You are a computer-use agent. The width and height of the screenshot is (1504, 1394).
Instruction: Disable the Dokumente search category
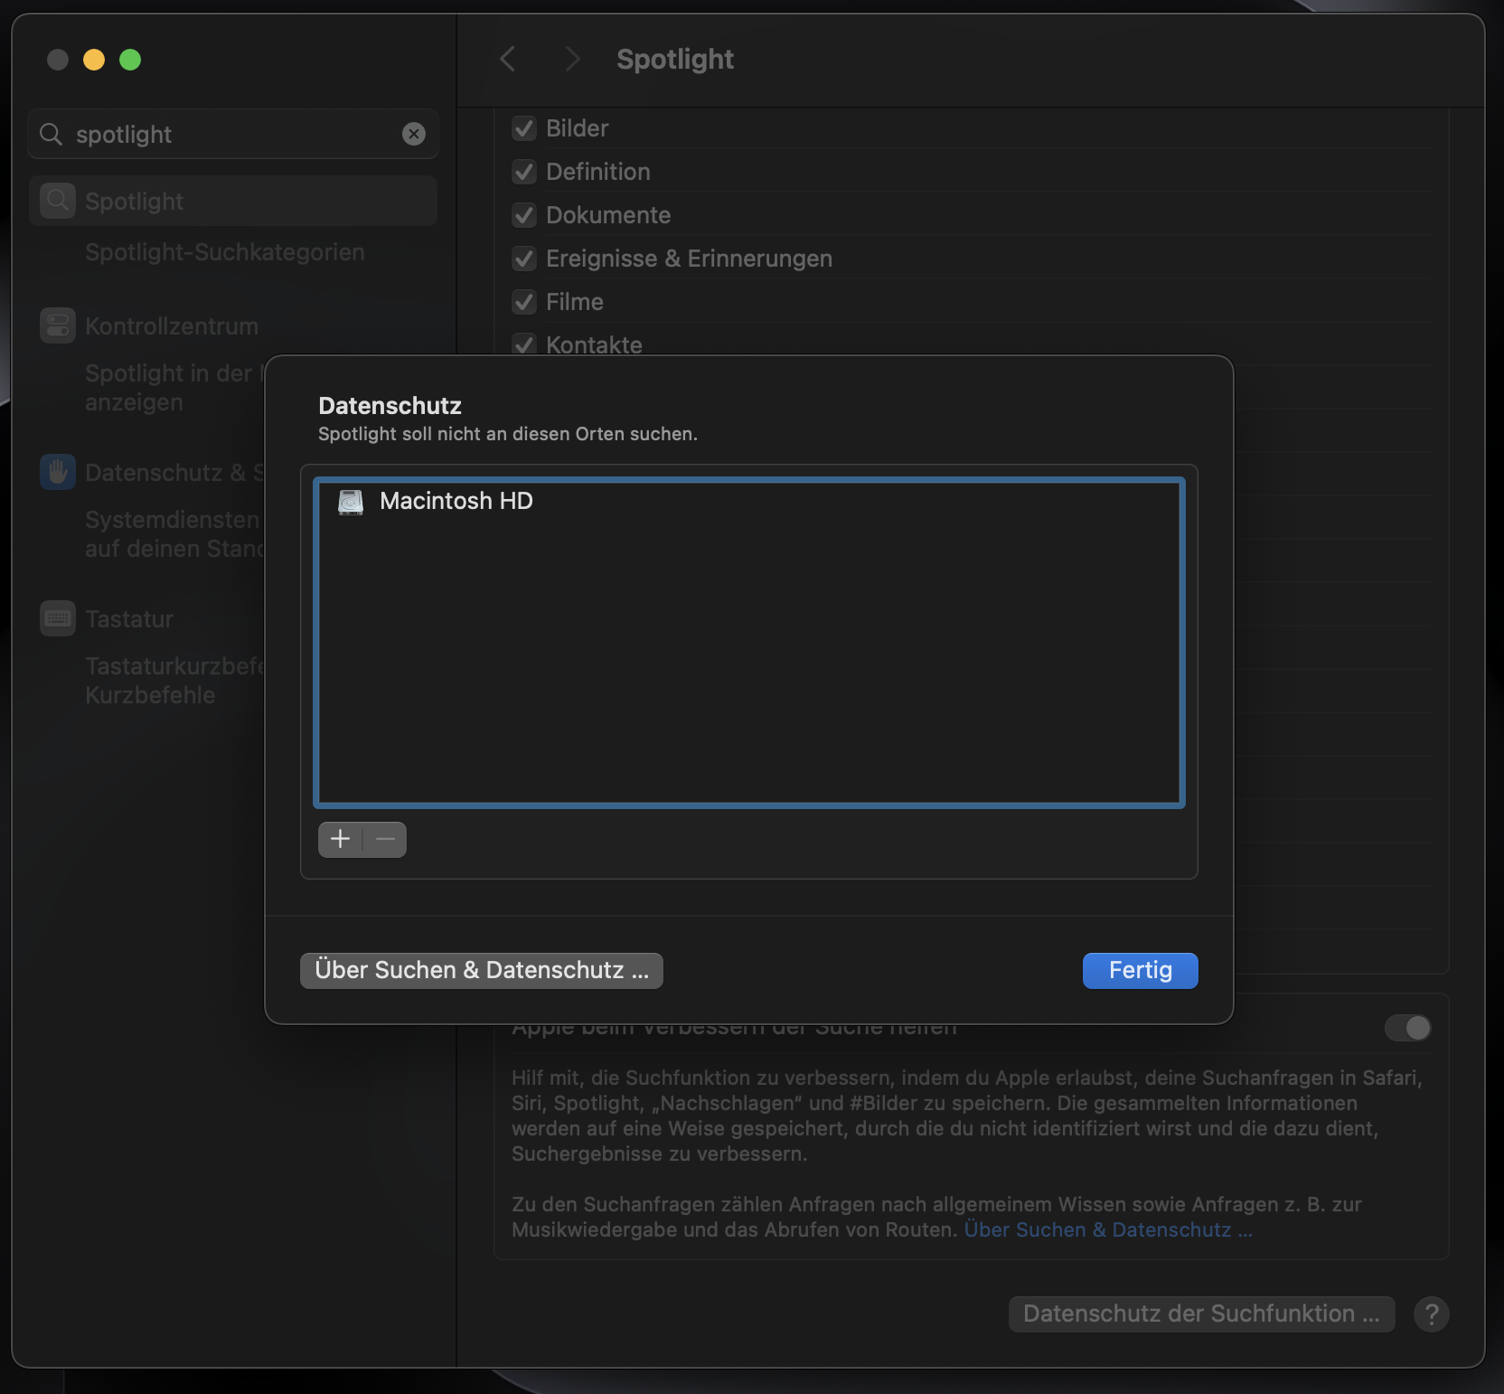coord(524,215)
